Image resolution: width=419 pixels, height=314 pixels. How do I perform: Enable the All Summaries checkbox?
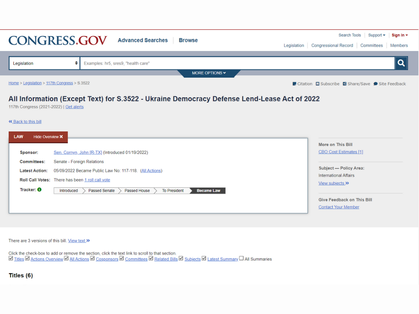[x=241, y=258]
